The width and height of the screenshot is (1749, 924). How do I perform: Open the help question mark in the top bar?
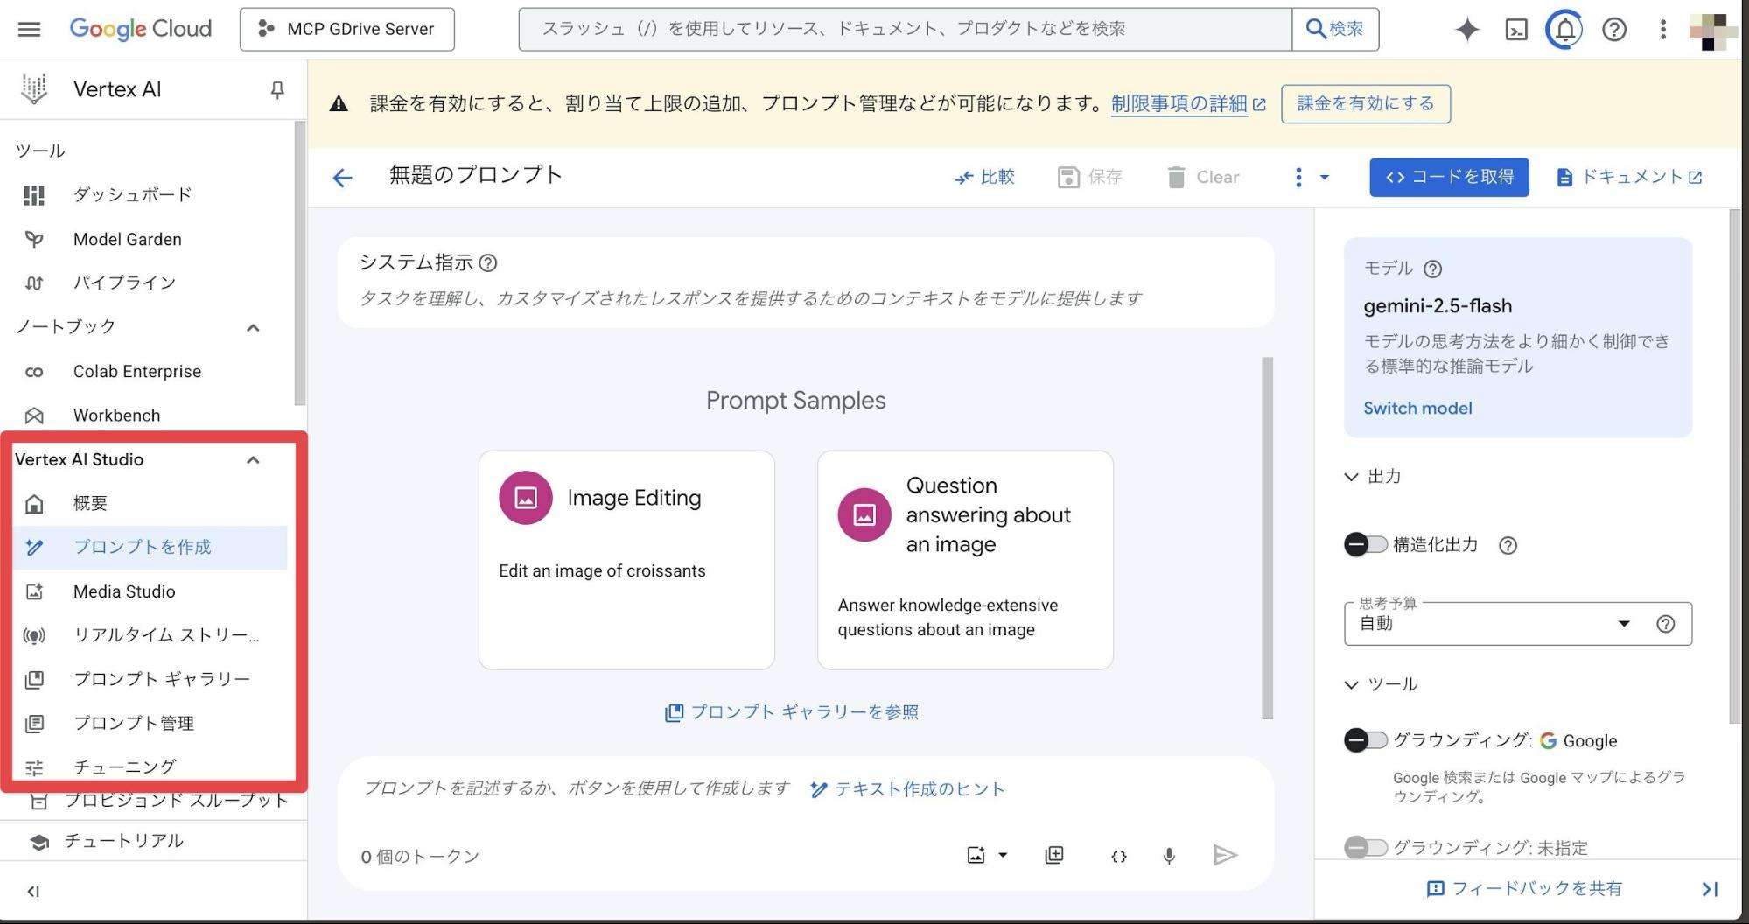point(1614,30)
